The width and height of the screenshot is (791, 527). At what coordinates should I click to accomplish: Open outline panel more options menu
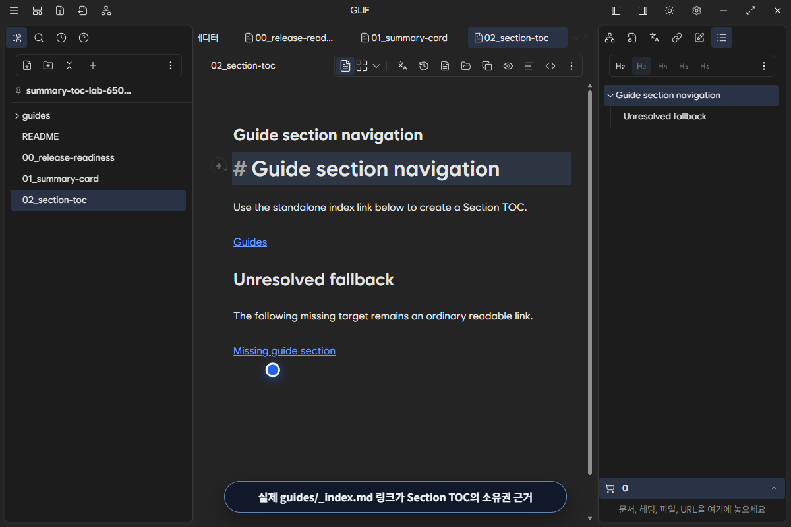coord(764,66)
